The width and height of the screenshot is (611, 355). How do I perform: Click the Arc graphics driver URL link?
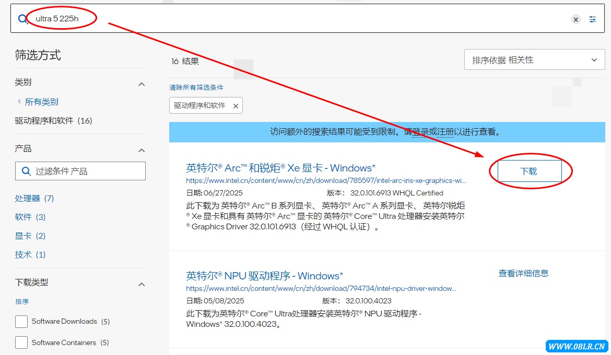pos(326,180)
